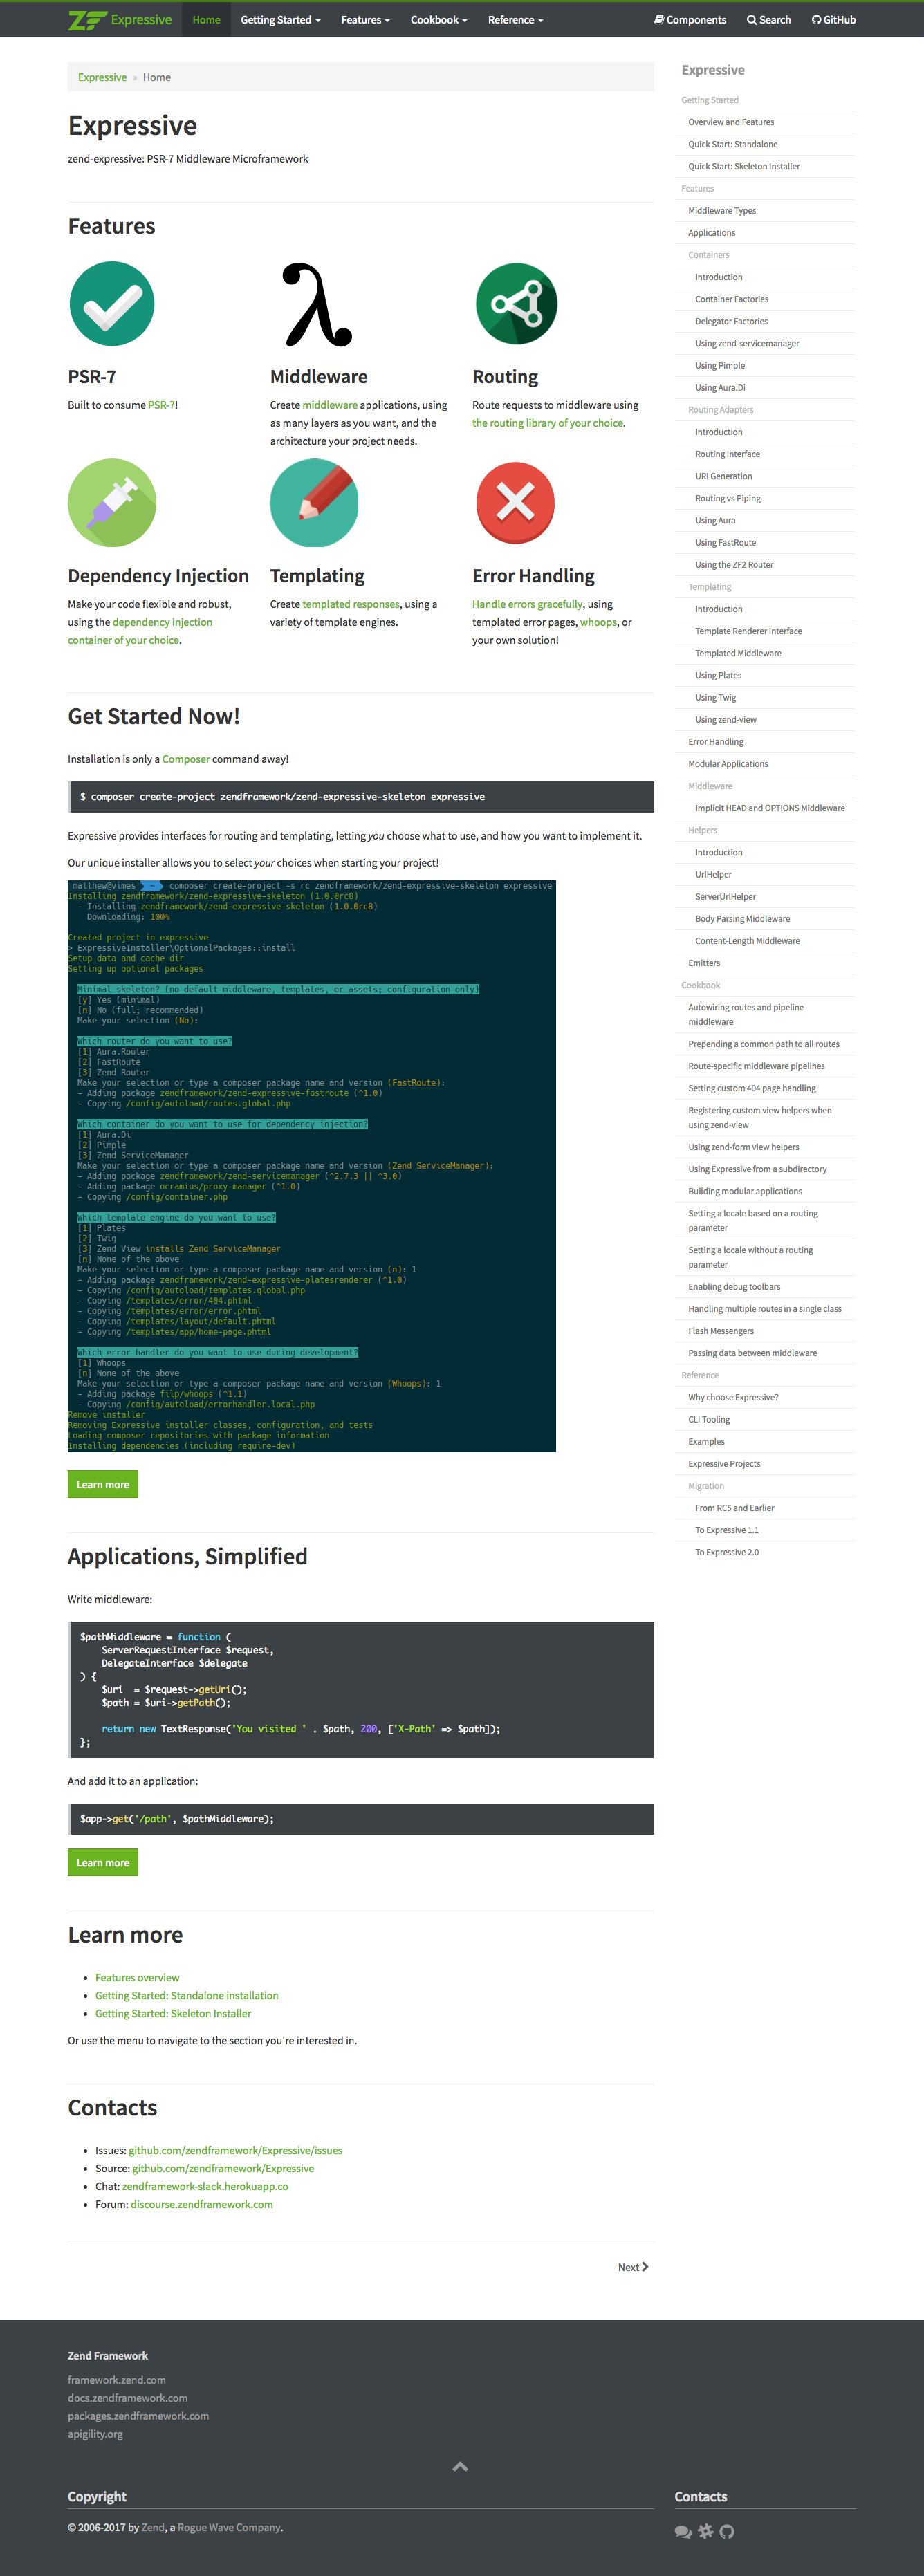Open zendframework-slack.herokuapp.com chat link
Image resolution: width=924 pixels, height=2576 pixels.
click(205, 2186)
